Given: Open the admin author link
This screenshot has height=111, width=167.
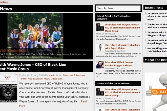Looking at the screenshot, I should click(52, 75).
